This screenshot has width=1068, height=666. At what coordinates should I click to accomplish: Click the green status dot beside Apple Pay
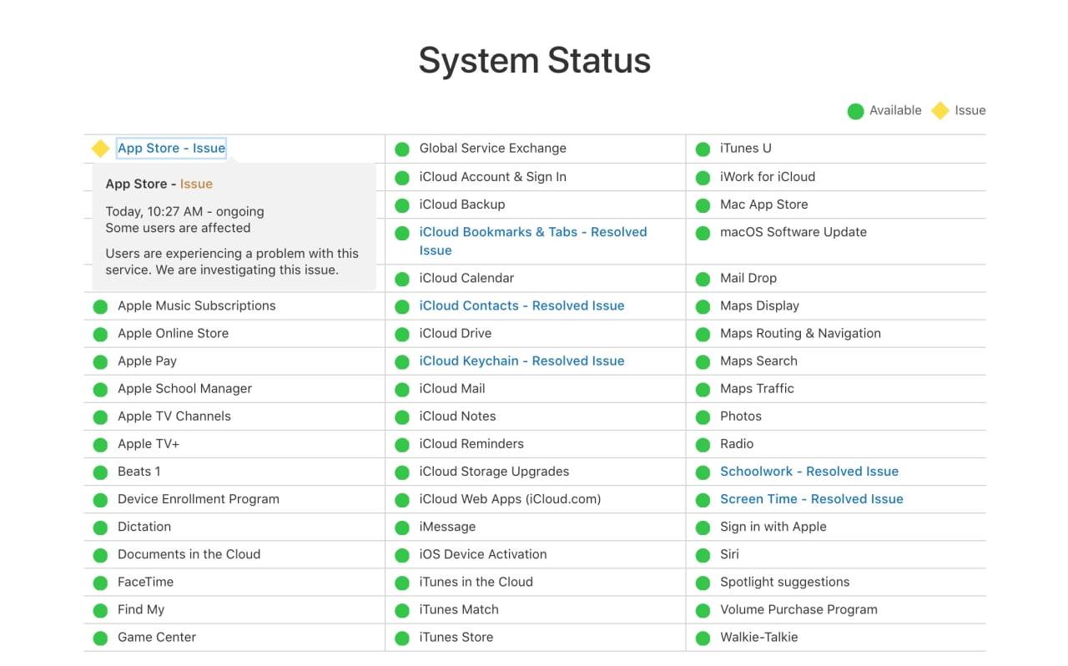[x=100, y=362]
